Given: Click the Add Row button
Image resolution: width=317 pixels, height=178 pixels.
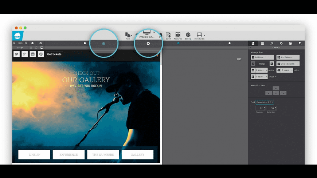Looking at the screenshot, I should coord(262,57).
